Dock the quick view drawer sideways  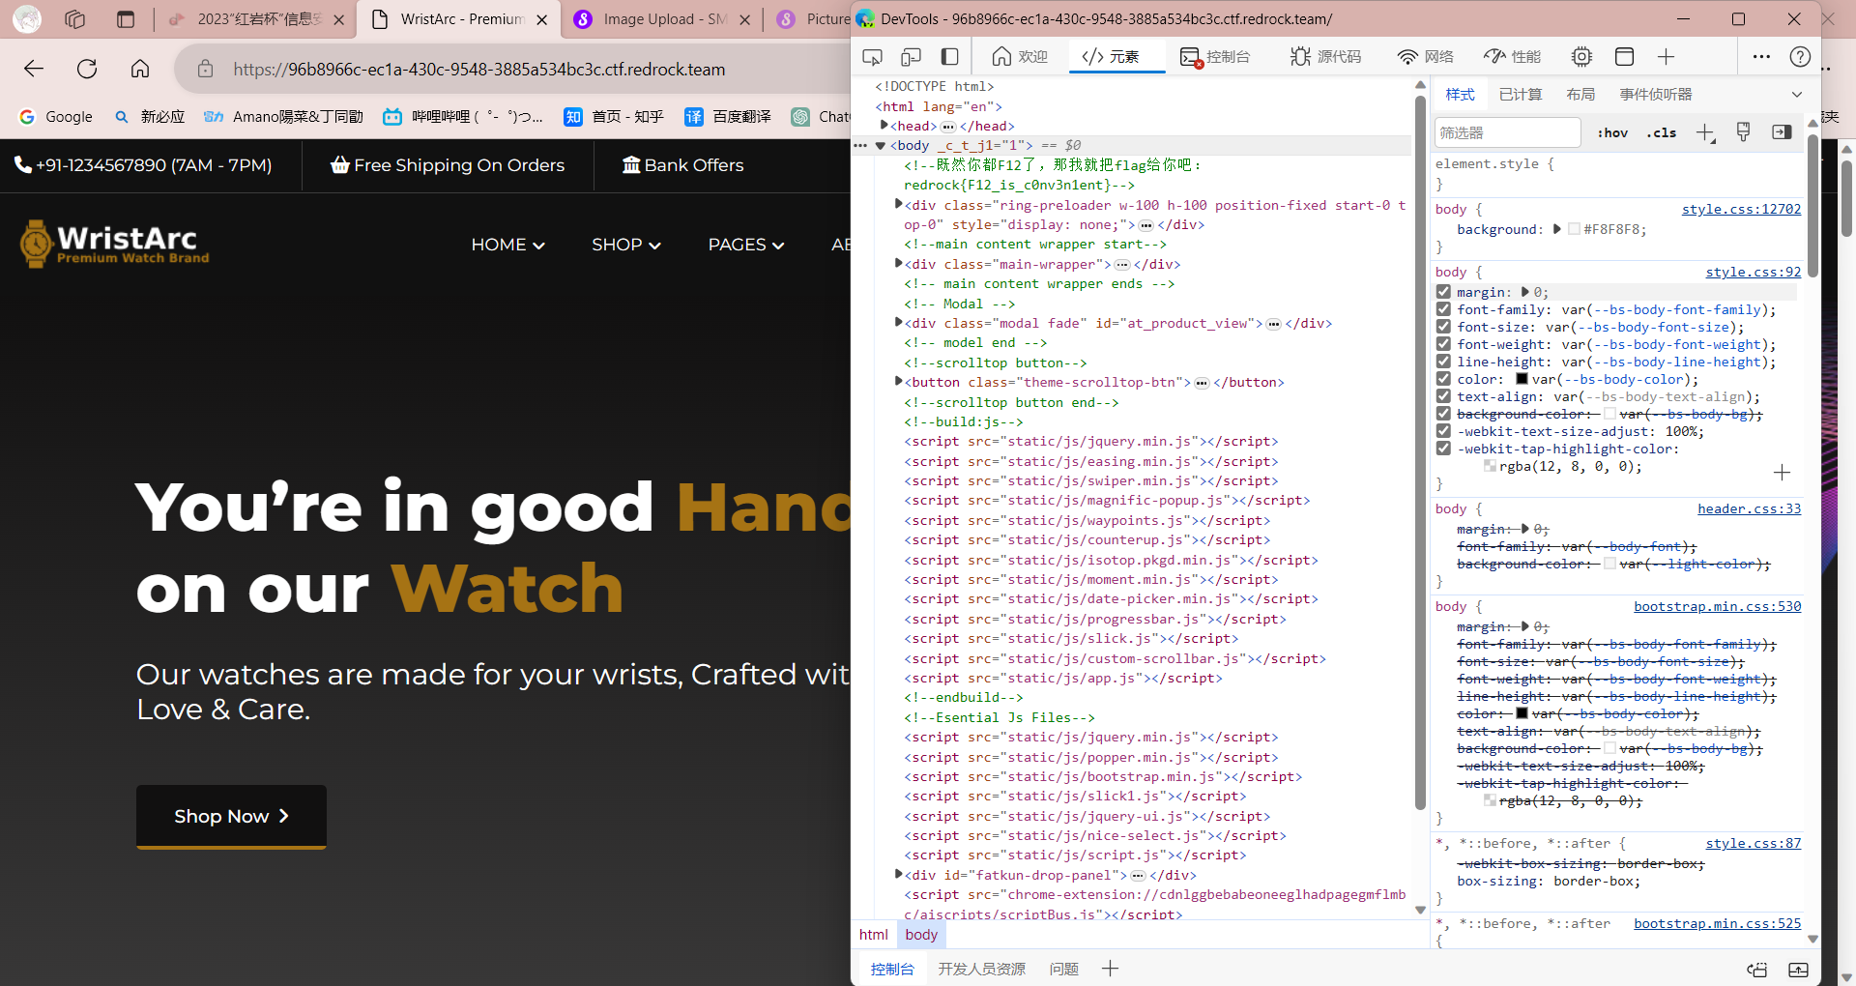(x=1757, y=970)
